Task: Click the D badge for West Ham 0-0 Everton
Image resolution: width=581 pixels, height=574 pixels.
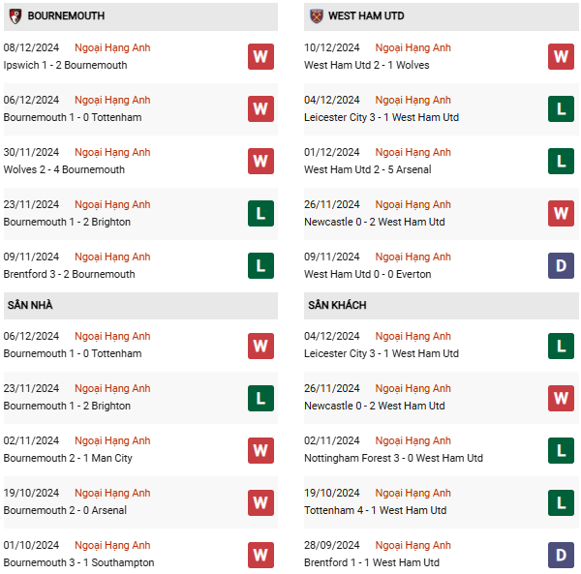Action: (561, 265)
